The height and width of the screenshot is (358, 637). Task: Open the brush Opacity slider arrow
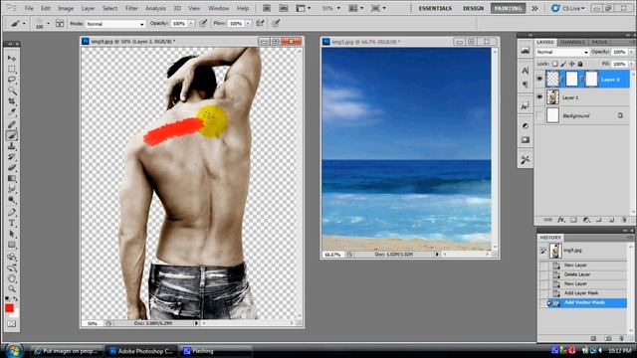pos(190,24)
